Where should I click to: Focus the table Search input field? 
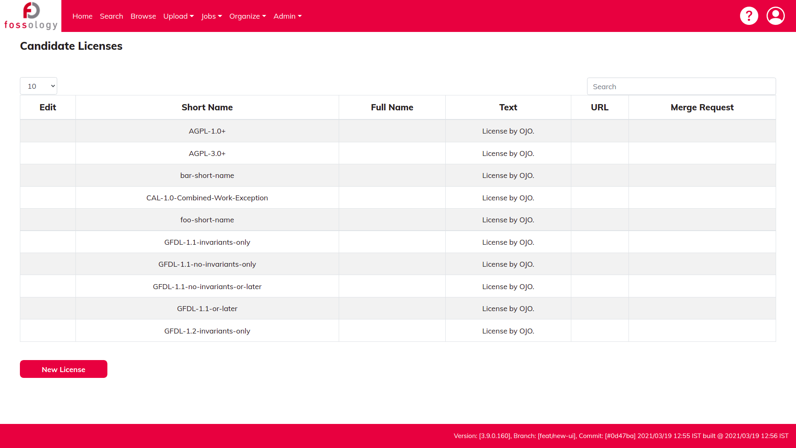[x=681, y=86]
